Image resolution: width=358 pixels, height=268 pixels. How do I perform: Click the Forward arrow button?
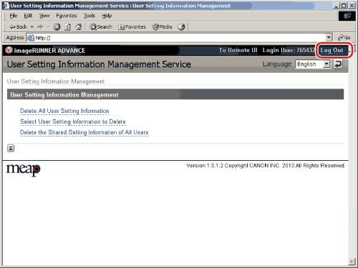pos(40,27)
